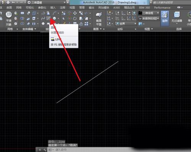Select the 3D Move gizmo icon

(75, 13)
